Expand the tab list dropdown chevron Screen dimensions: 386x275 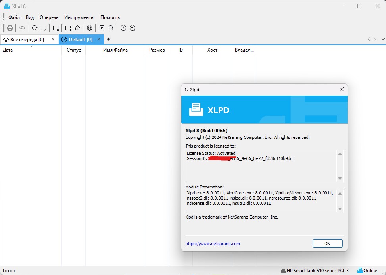coord(383,39)
